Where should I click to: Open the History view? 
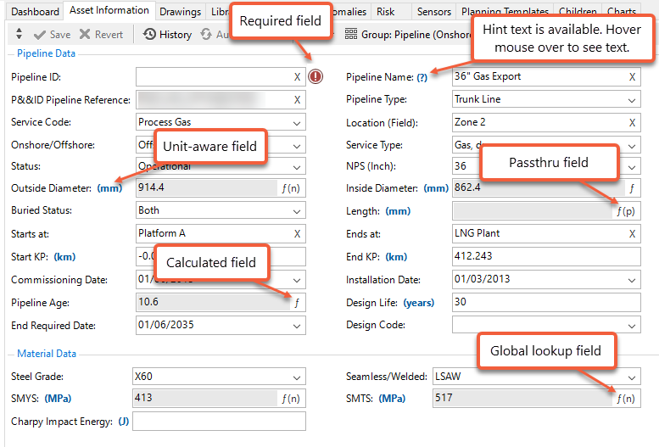[167, 35]
